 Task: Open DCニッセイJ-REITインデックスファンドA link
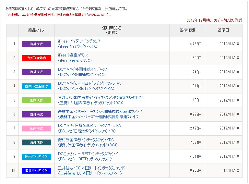click(89, 83)
